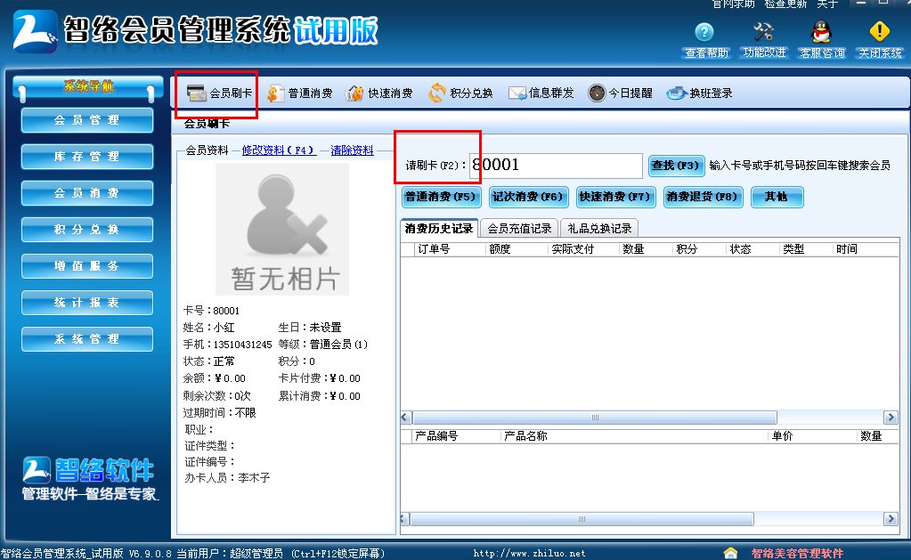Image resolution: width=911 pixels, height=560 pixels.
Task: Click the http://www.zhiluo.net status bar link
Action: tap(529, 554)
